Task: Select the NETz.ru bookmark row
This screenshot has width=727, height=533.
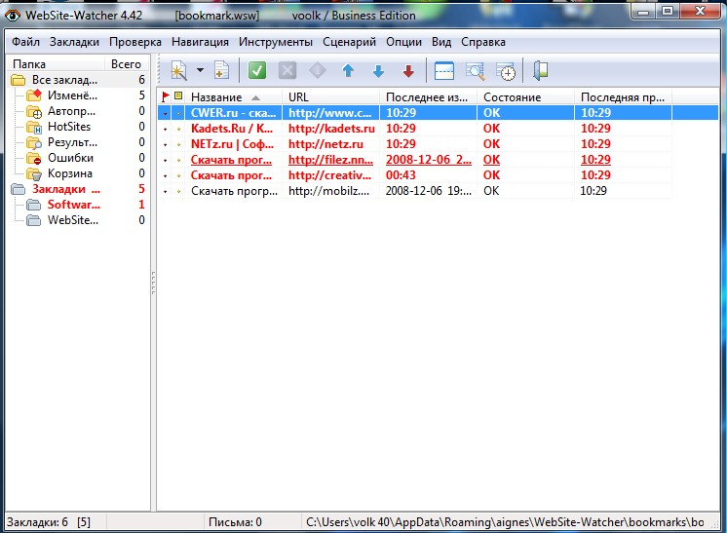Action: pyautogui.click(x=415, y=144)
